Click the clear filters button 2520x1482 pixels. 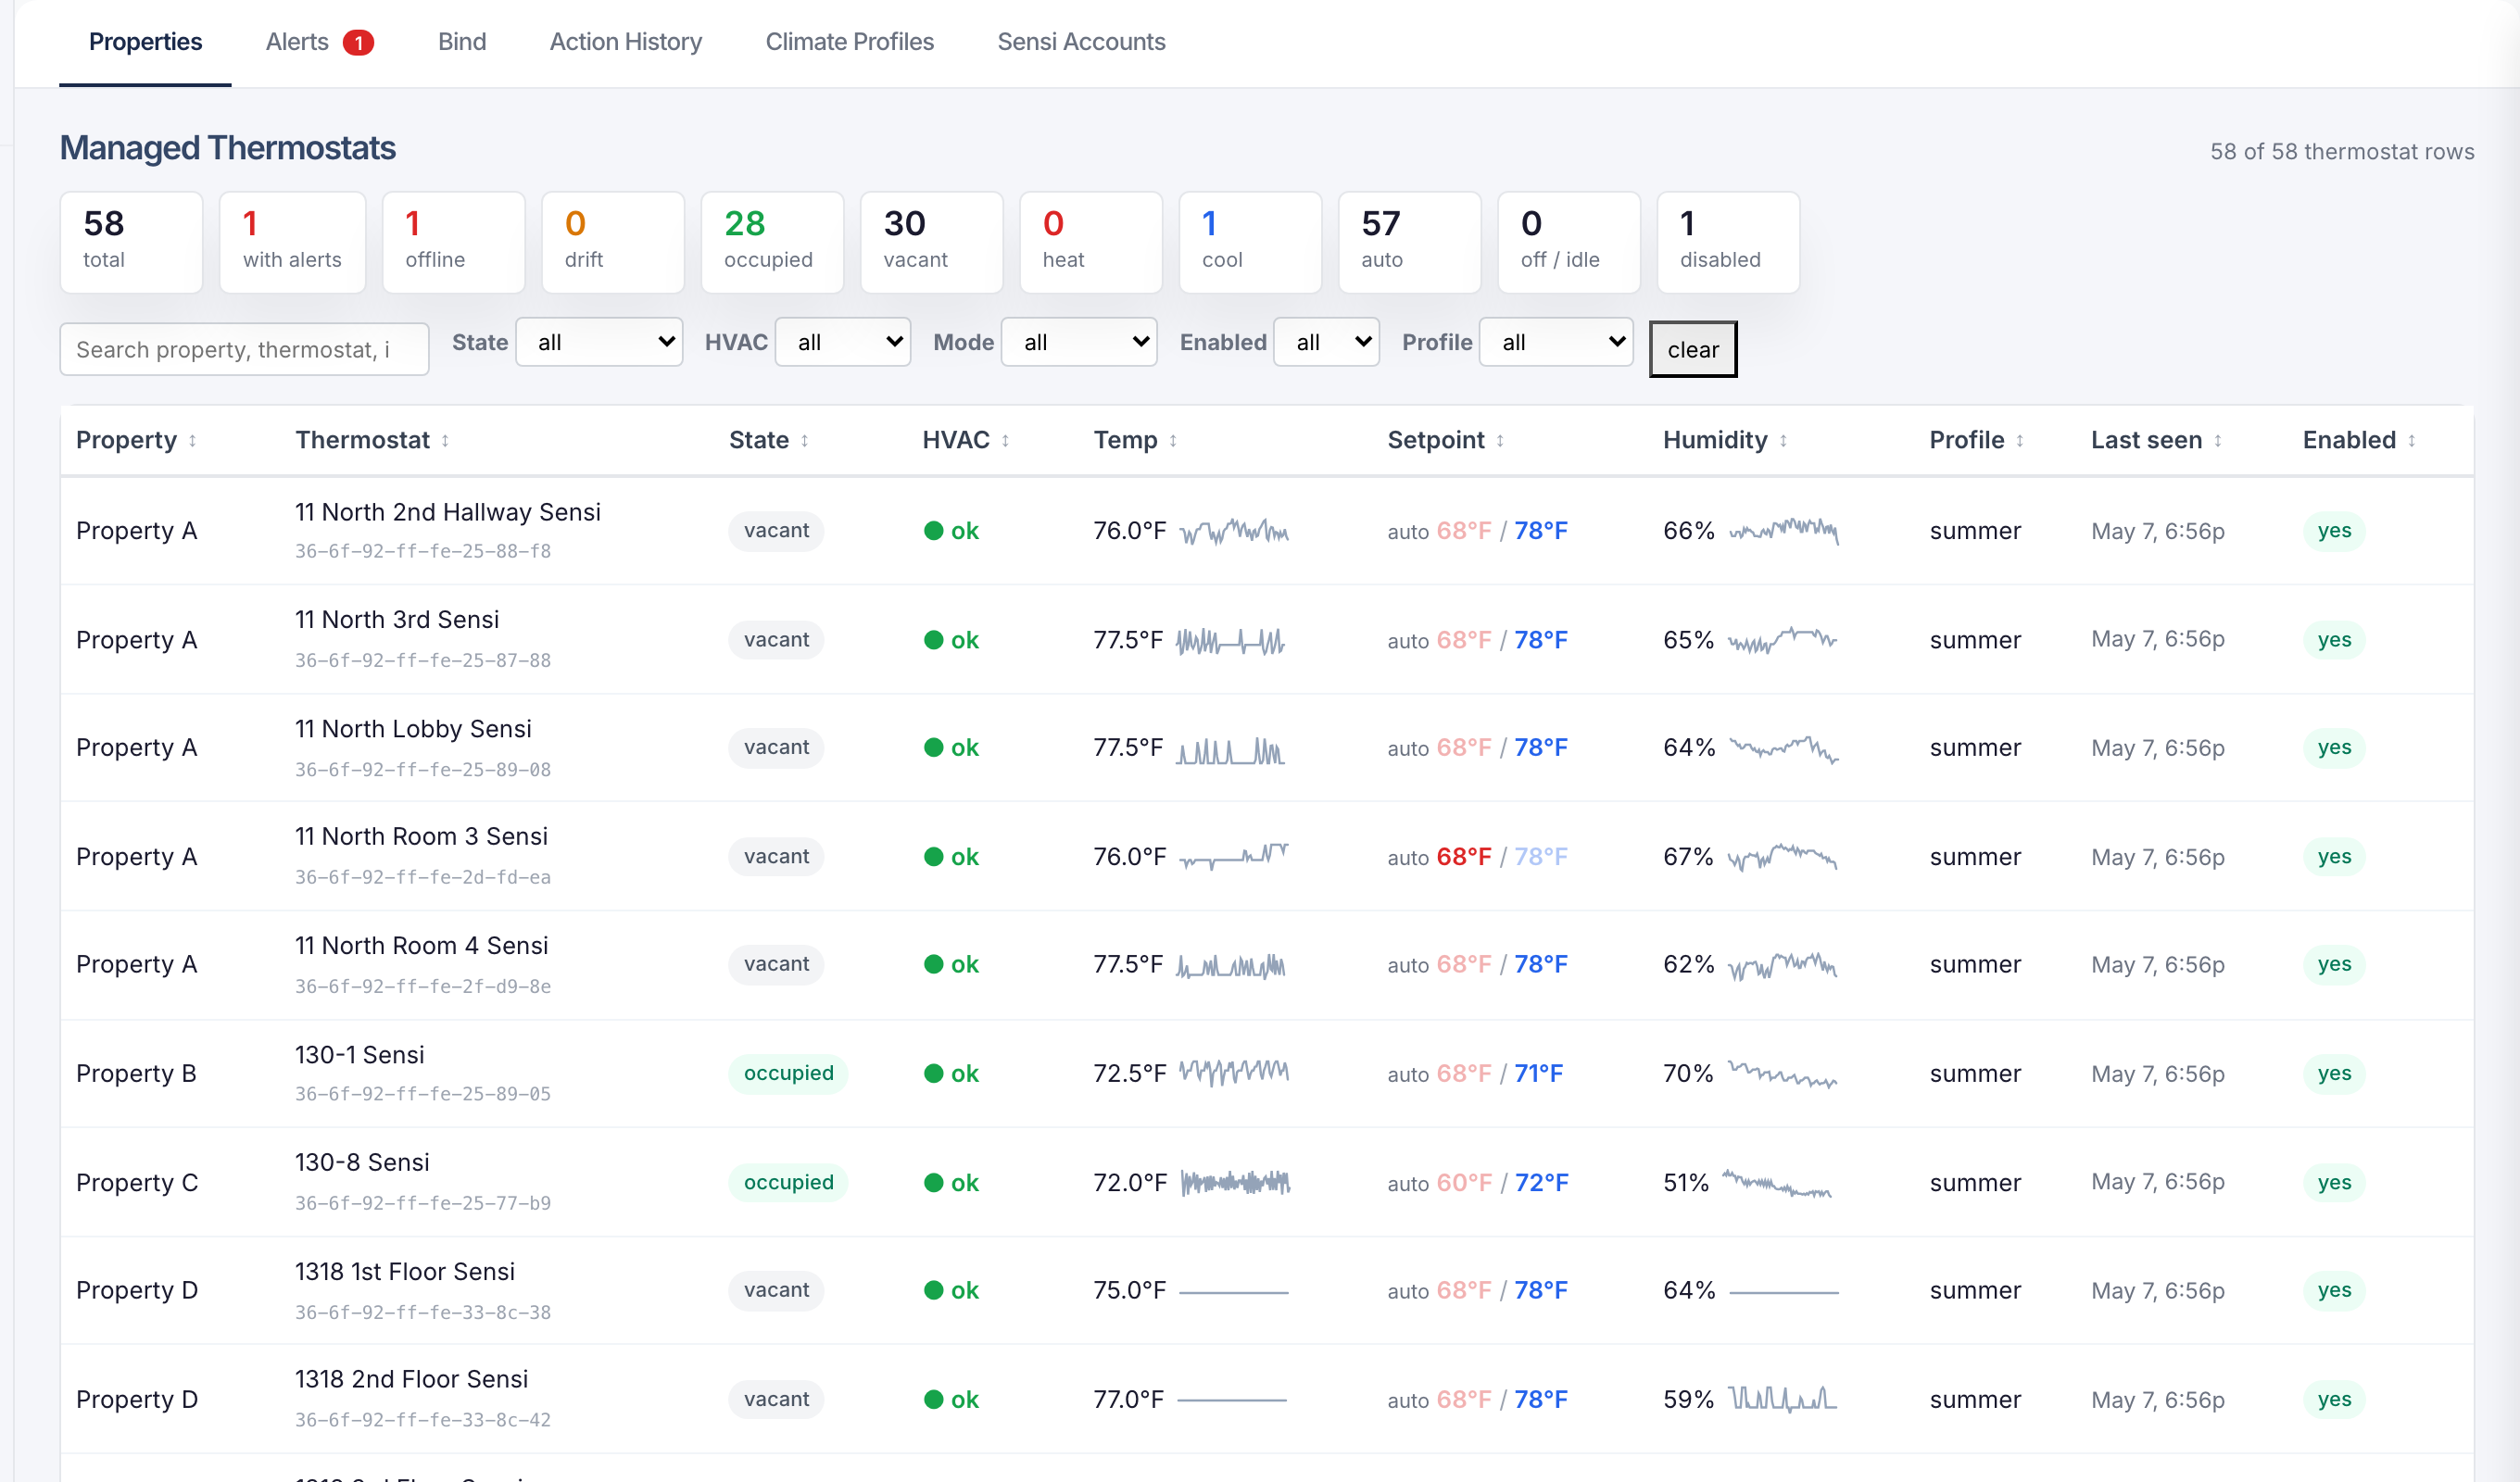(1692, 349)
